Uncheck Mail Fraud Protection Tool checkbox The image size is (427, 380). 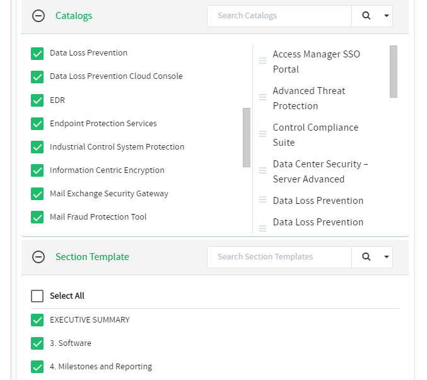coord(37,217)
